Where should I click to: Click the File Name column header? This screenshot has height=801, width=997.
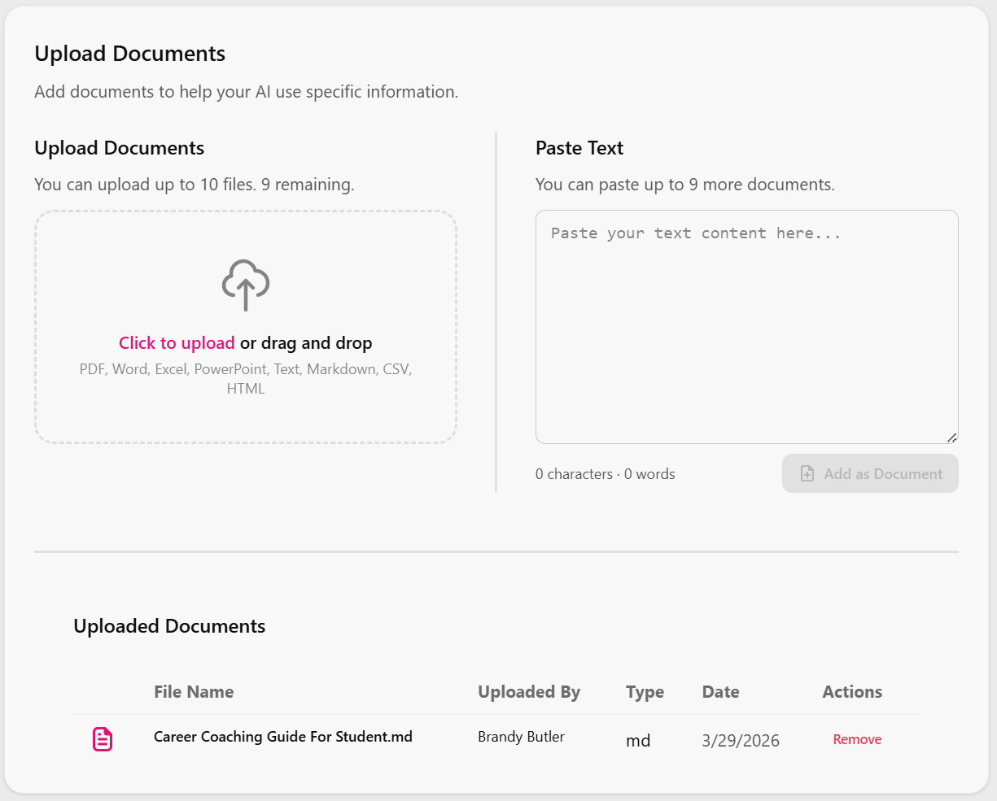[194, 692]
